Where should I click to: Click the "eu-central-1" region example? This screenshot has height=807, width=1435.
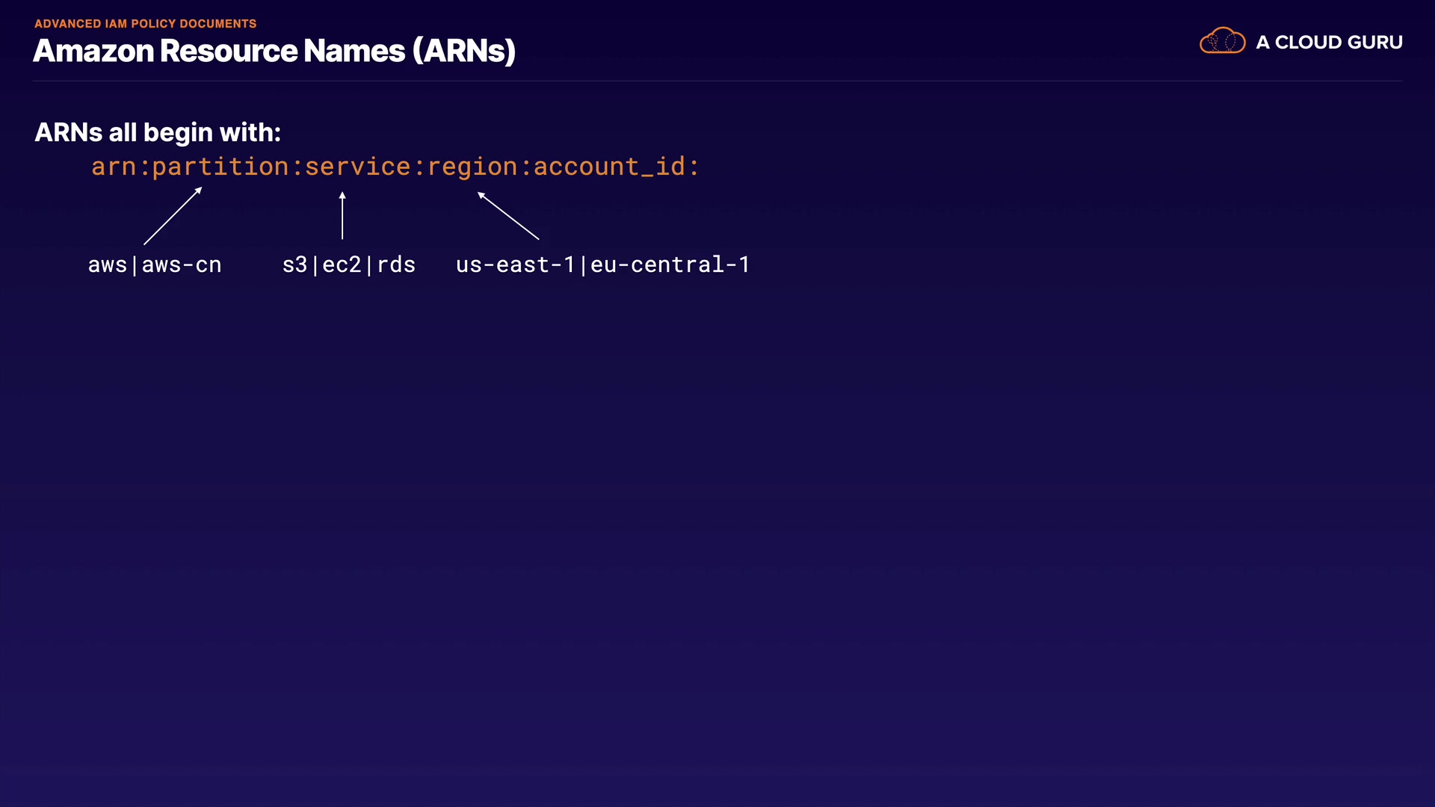(x=670, y=265)
